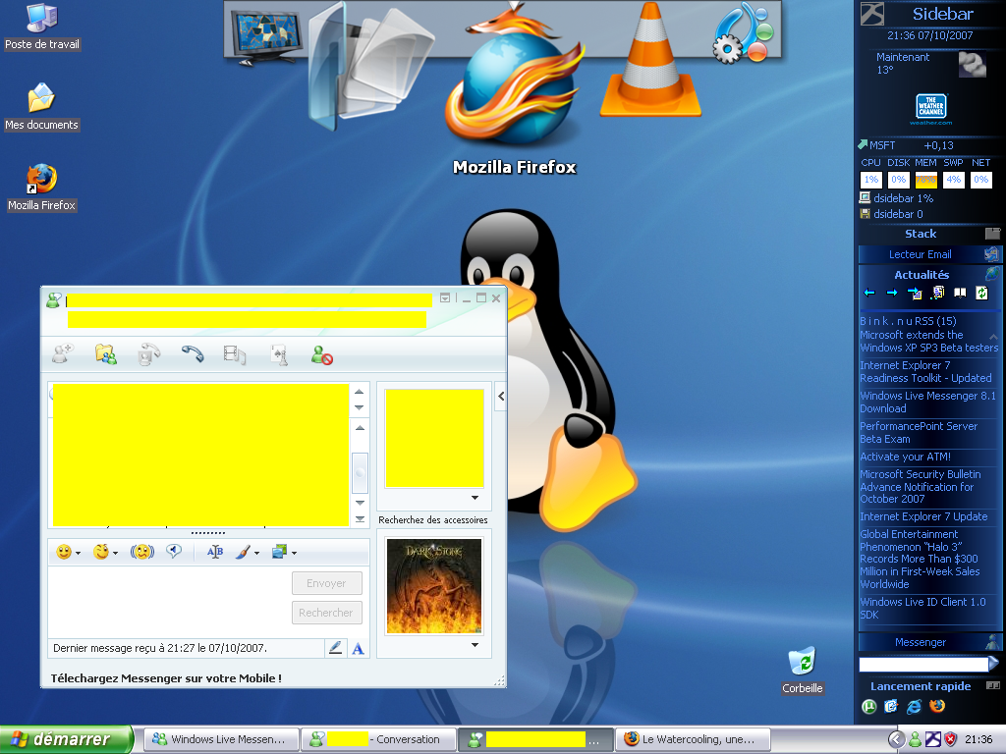Click the change font icon in the chat toolbar

click(215, 552)
